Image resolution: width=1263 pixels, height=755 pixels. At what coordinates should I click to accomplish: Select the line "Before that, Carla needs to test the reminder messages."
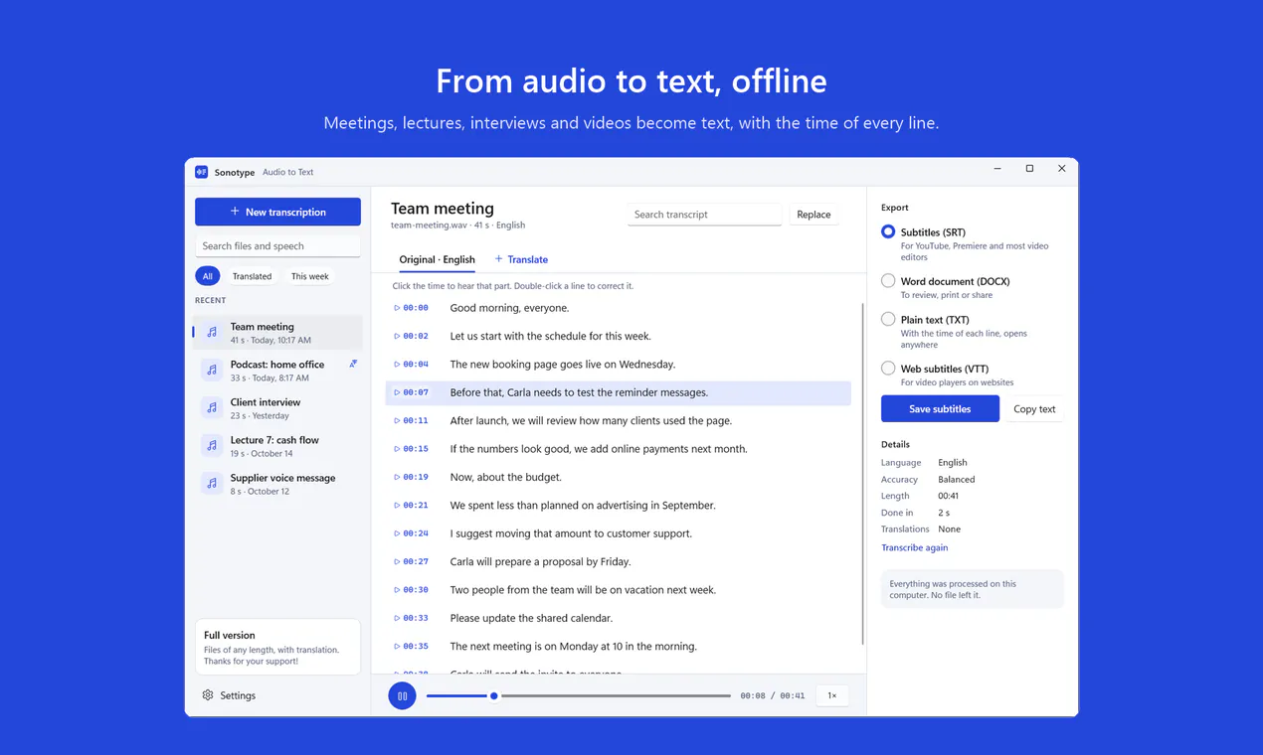pyautogui.click(x=619, y=392)
